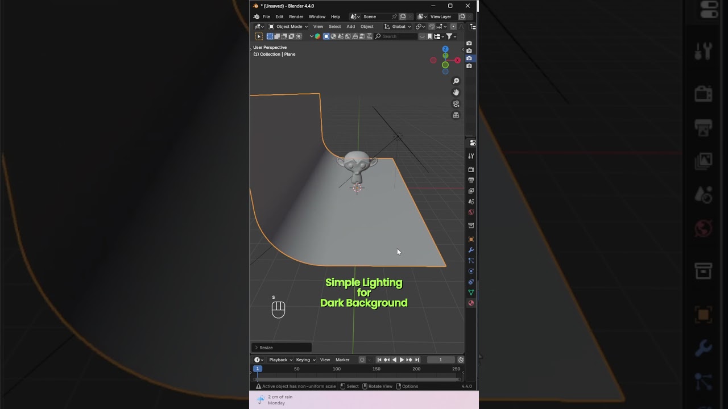The width and height of the screenshot is (728, 409).
Task: Open the Object properties tab
Action: click(471, 239)
